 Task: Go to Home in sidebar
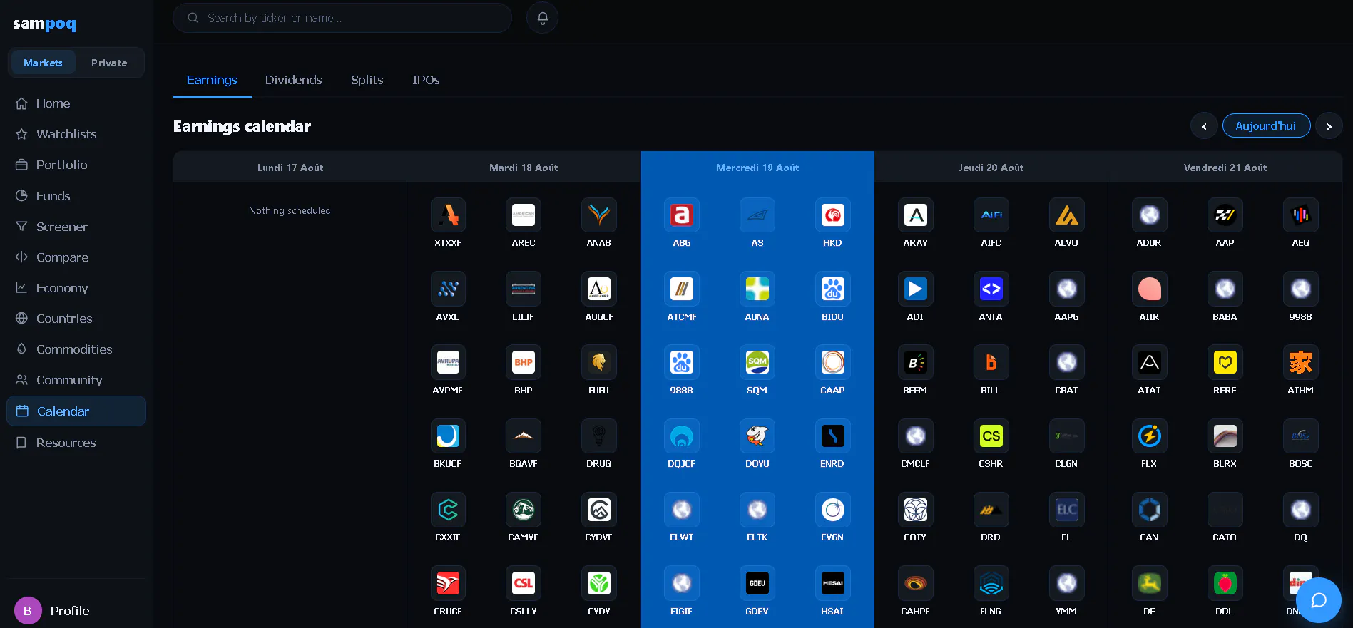point(76,103)
